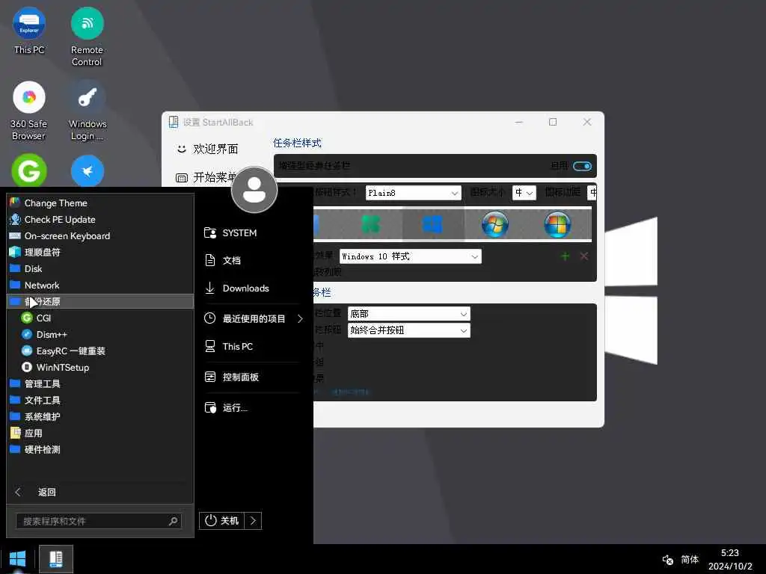Click the green plus add icon

click(x=566, y=256)
